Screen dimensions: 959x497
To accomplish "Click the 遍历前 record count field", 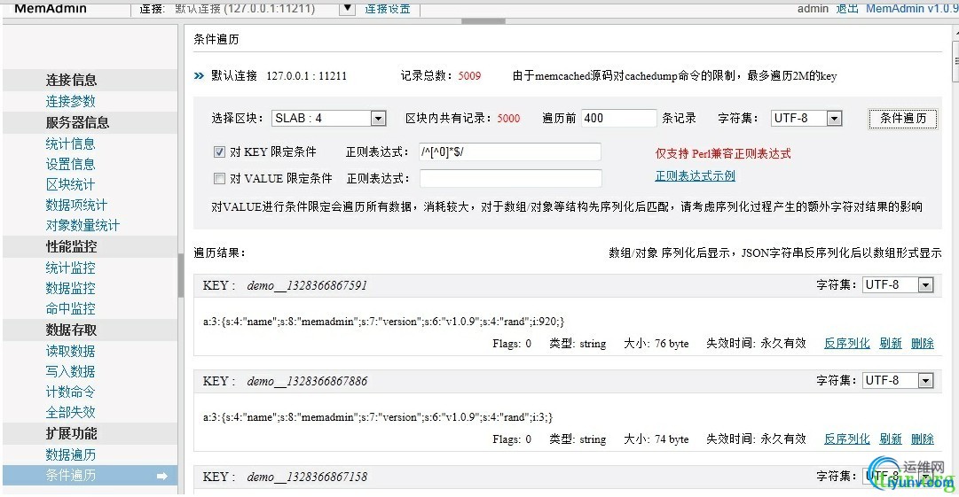I will (x=618, y=118).
